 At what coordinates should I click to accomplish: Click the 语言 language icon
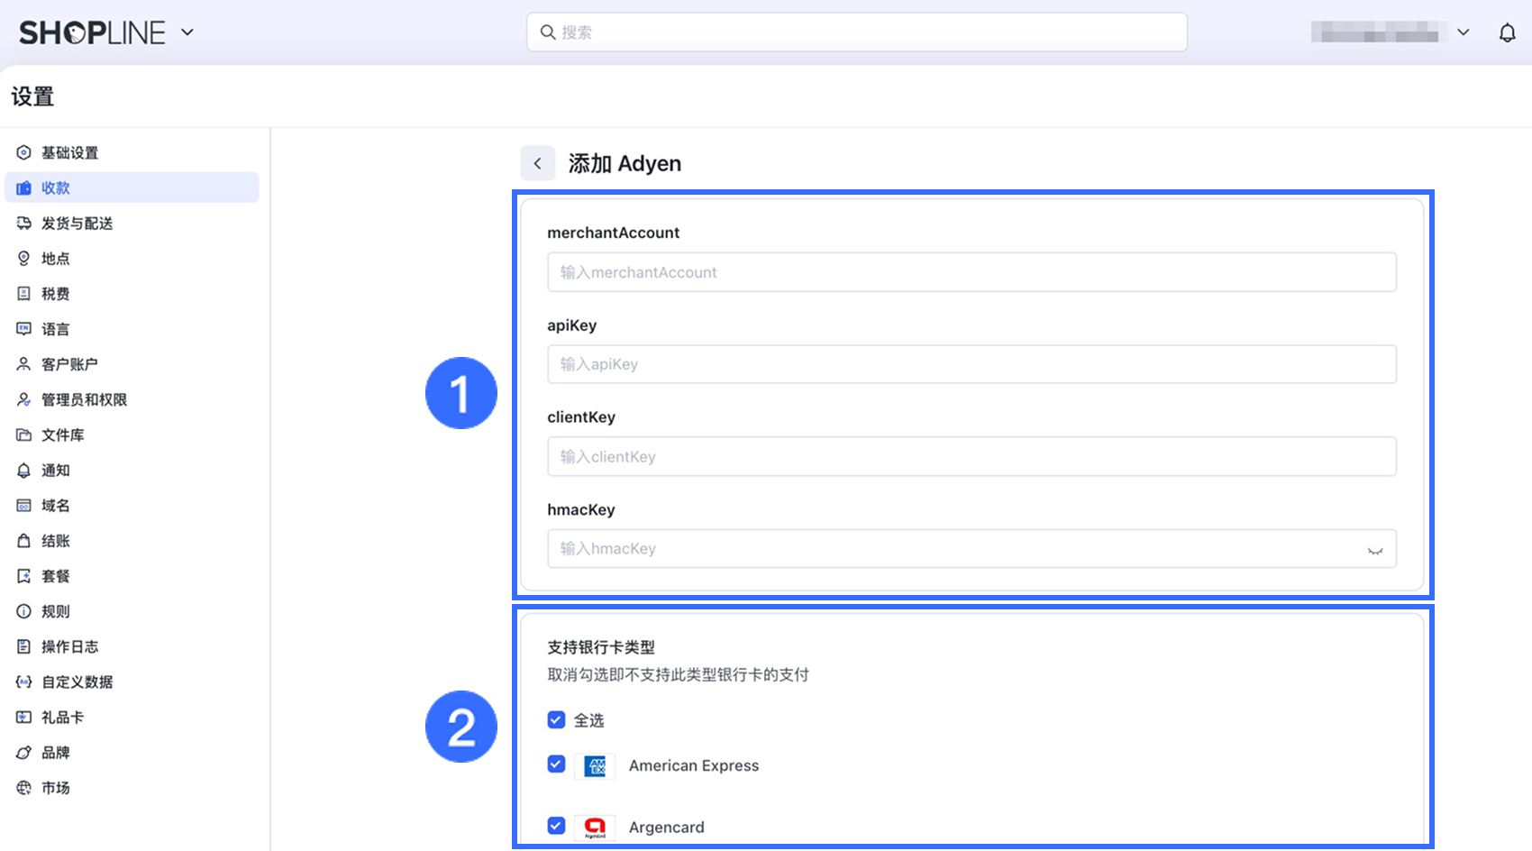pyautogui.click(x=24, y=329)
